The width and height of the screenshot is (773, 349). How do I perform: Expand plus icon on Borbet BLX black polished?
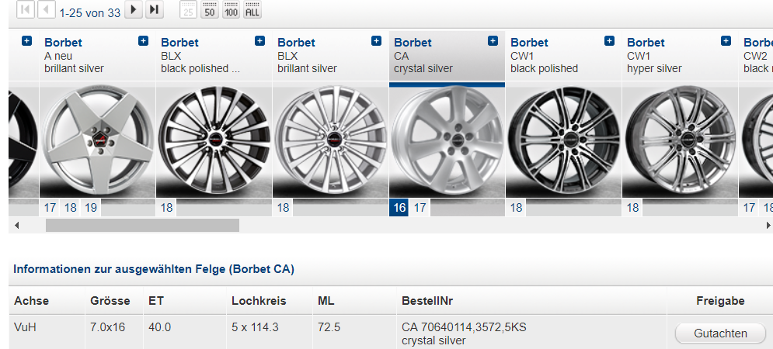pos(259,41)
